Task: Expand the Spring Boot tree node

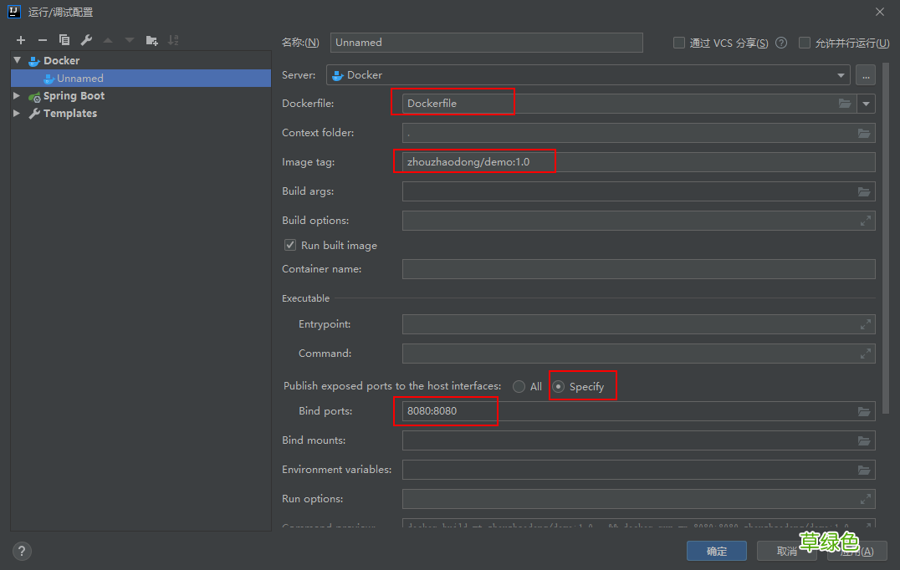Action: click(17, 96)
